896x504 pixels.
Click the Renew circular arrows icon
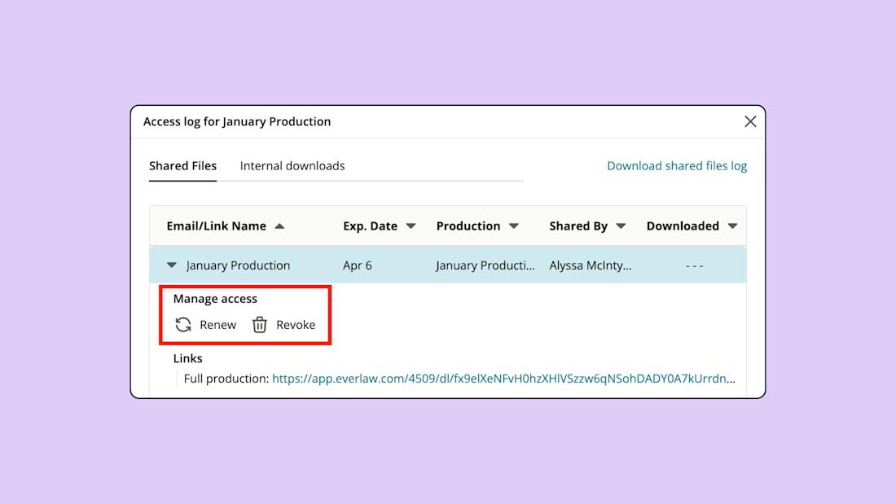click(x=182, y=325)
